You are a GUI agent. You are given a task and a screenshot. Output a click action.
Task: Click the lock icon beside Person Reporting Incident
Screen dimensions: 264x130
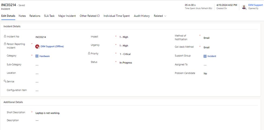pyautogui.click(x=5, y=44)
